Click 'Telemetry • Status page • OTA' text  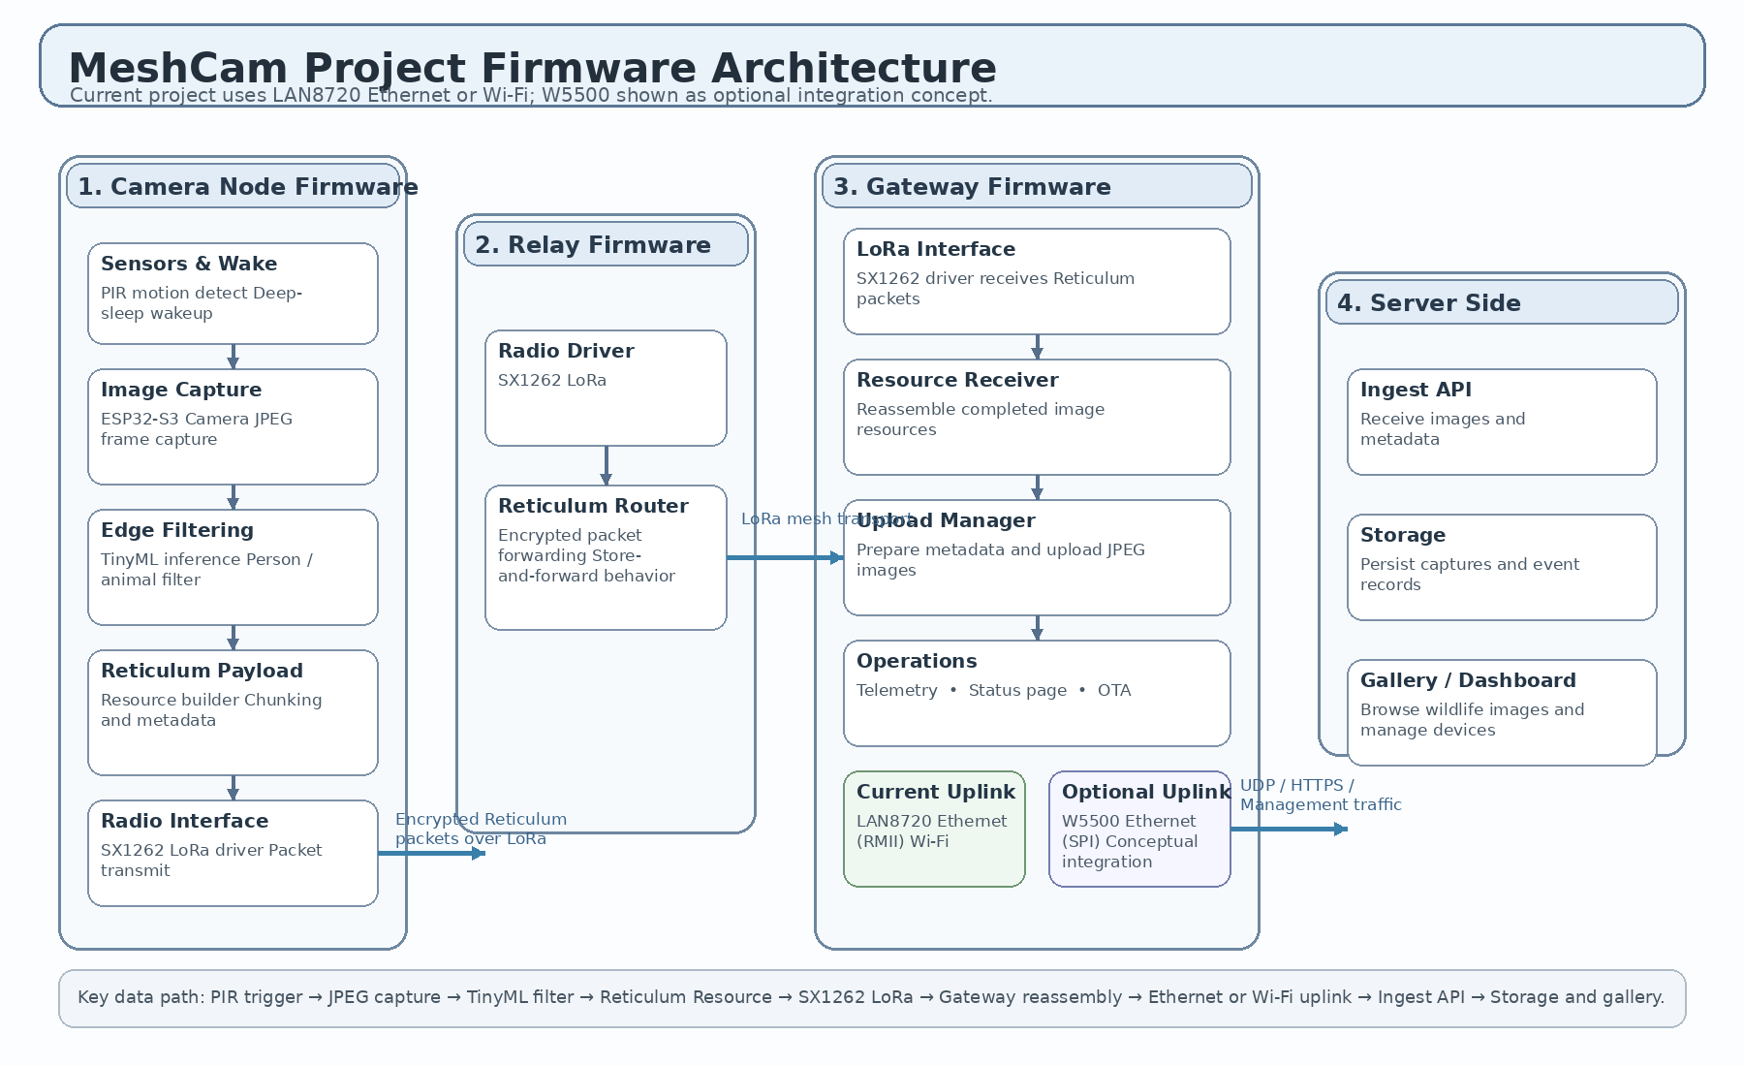coord(993,690)
